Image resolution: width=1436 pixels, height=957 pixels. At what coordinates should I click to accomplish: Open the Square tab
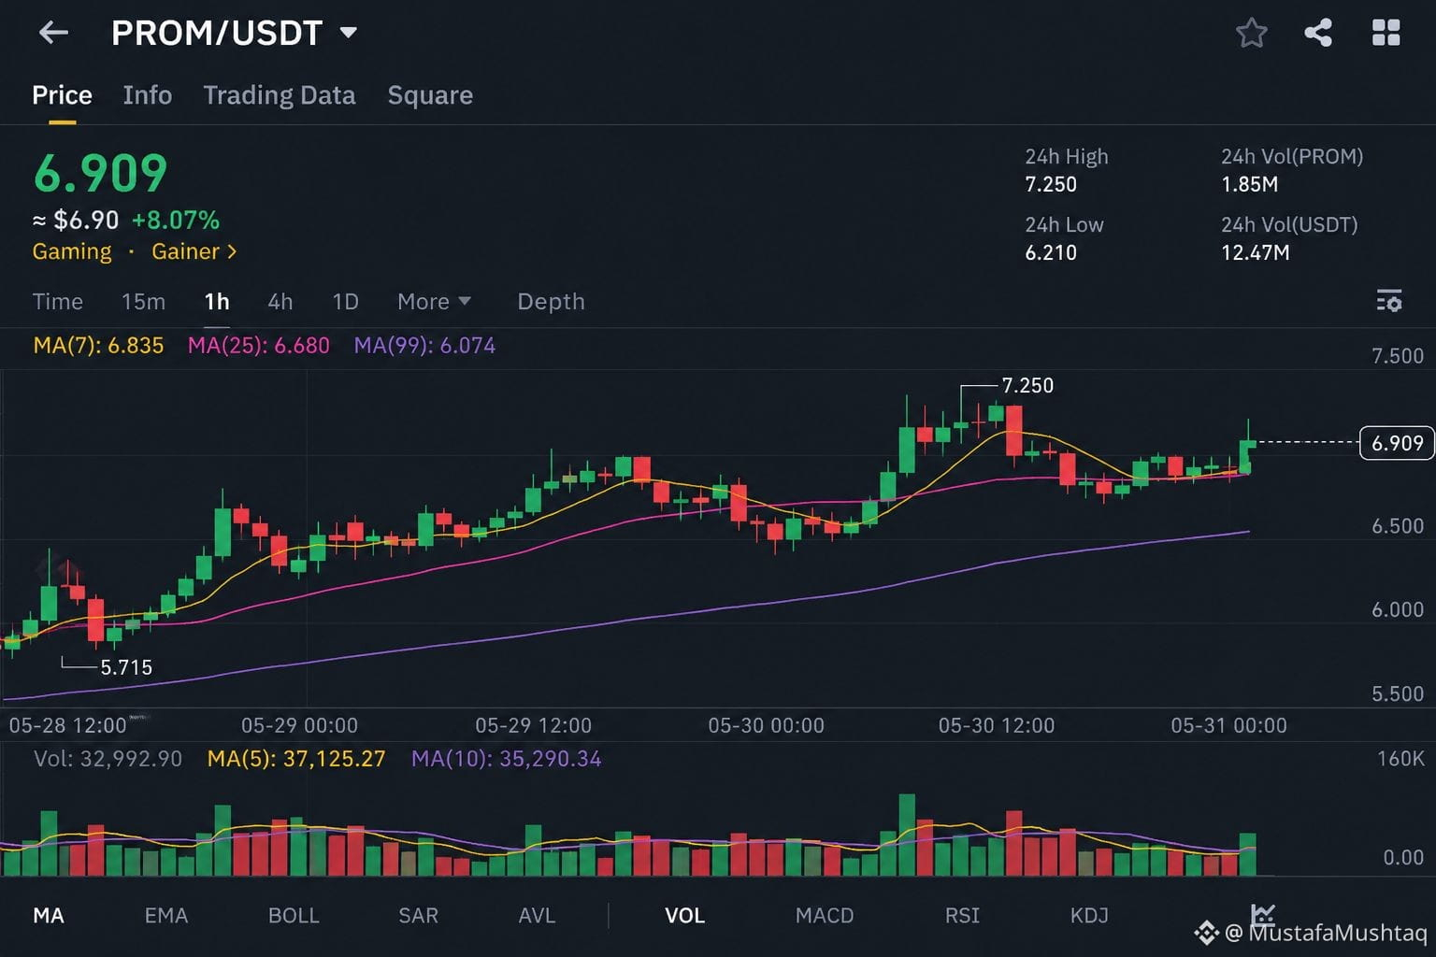pyautogui.click(x=430, y=95)
